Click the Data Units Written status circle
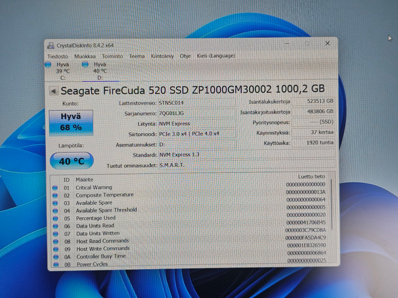 pos(55,234)
